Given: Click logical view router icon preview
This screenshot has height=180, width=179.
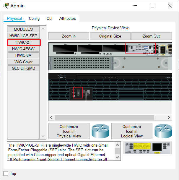Looking at the screenshot, I should click(x=163, y=131).
